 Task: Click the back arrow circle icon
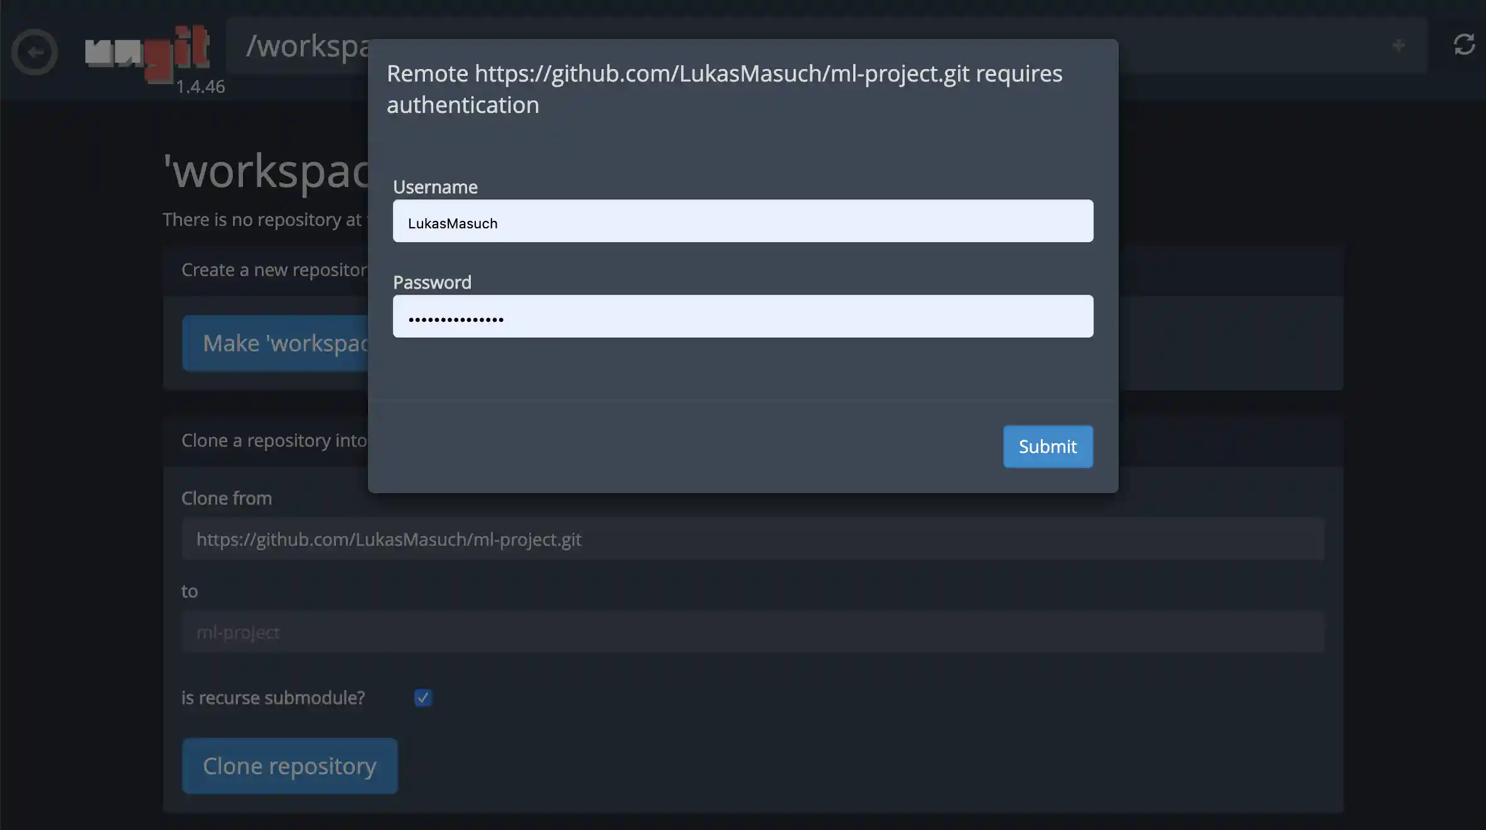35,52
